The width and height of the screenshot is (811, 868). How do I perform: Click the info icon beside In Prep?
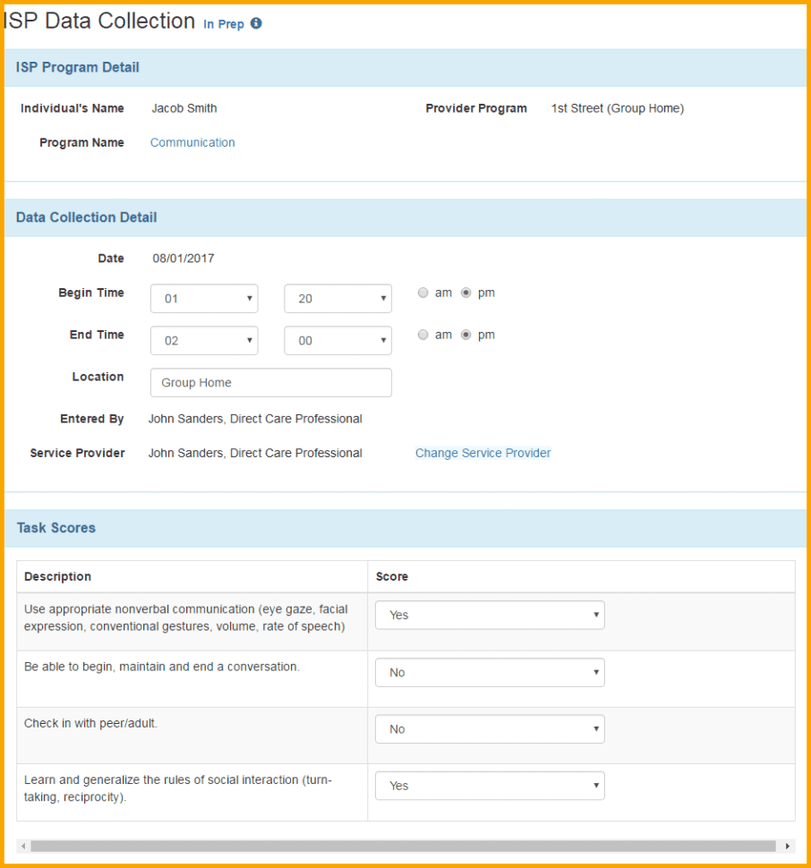257,23
